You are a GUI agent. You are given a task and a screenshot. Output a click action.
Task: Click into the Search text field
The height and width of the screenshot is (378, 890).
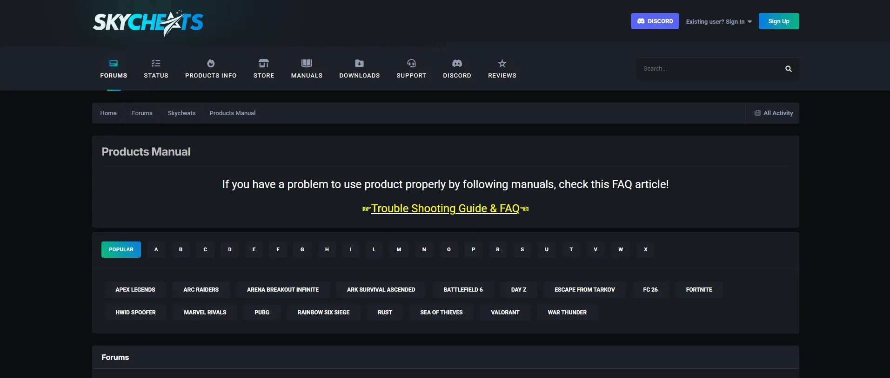pyautogui.click(x=709, y=69)
